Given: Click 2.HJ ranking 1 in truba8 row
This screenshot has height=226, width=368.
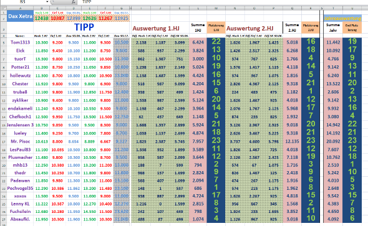Looking at the screenshot, I should pyautogui.click(x=311, y=91).
